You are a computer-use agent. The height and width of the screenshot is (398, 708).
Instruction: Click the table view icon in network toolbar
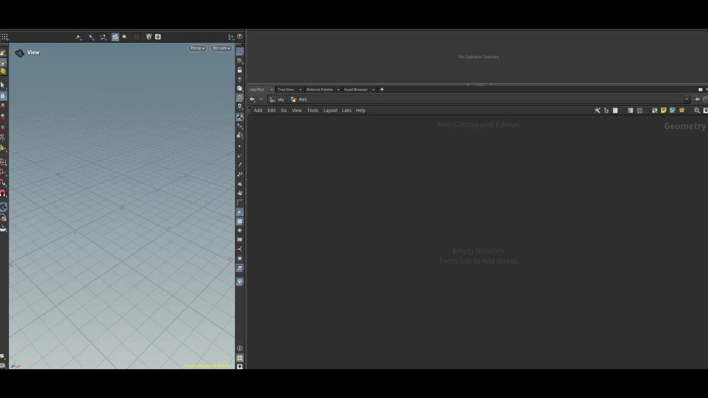(640, 111)
